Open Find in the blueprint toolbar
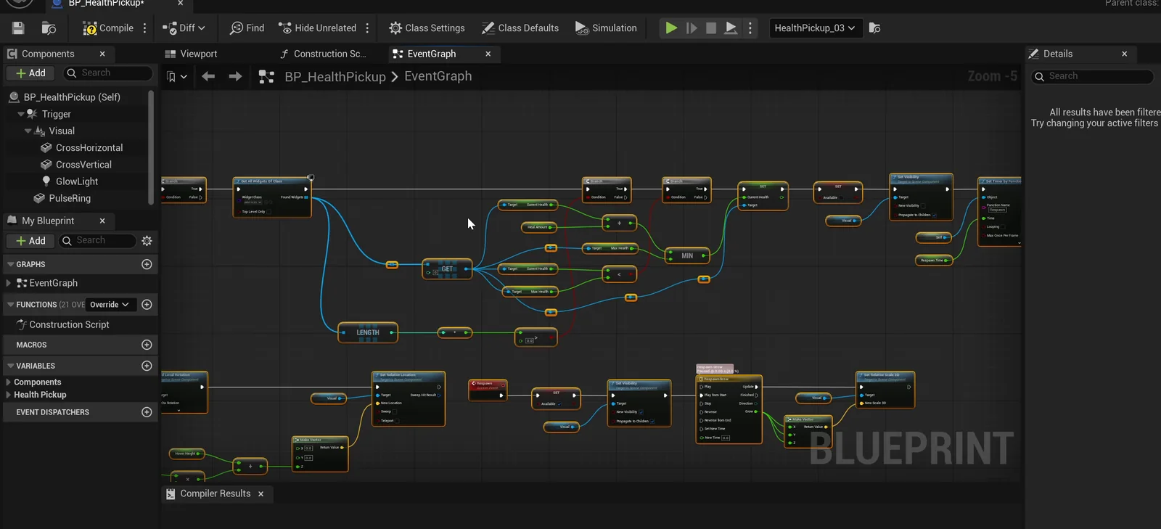The image size is (1161, 529). pyautogui.click(x=247, y=28)
